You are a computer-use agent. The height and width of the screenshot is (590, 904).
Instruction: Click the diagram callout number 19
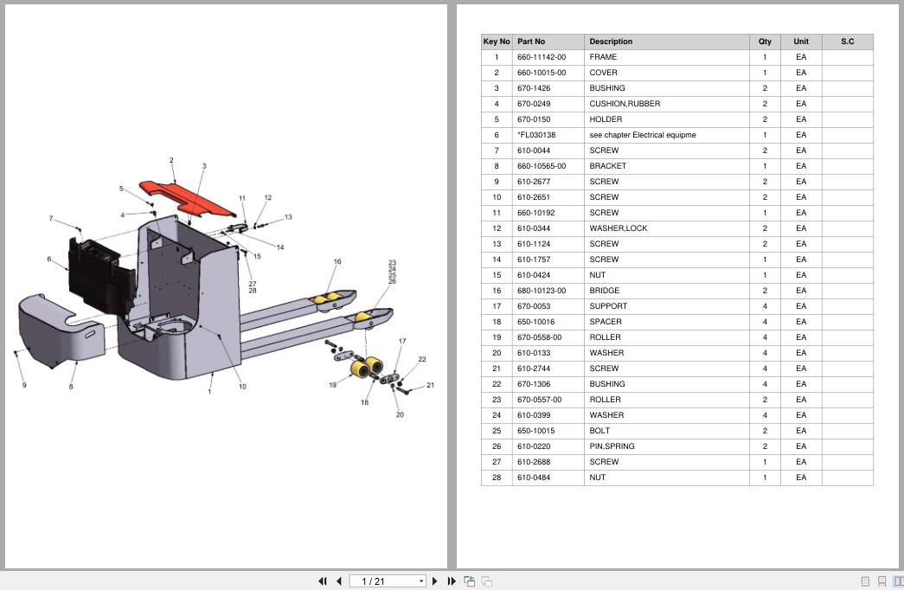click(x=333, y=385)
